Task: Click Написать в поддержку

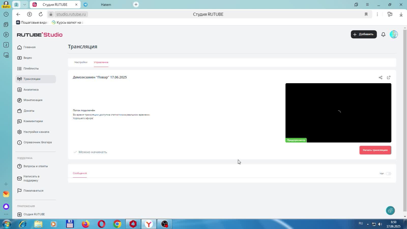Action: point(36,178)
